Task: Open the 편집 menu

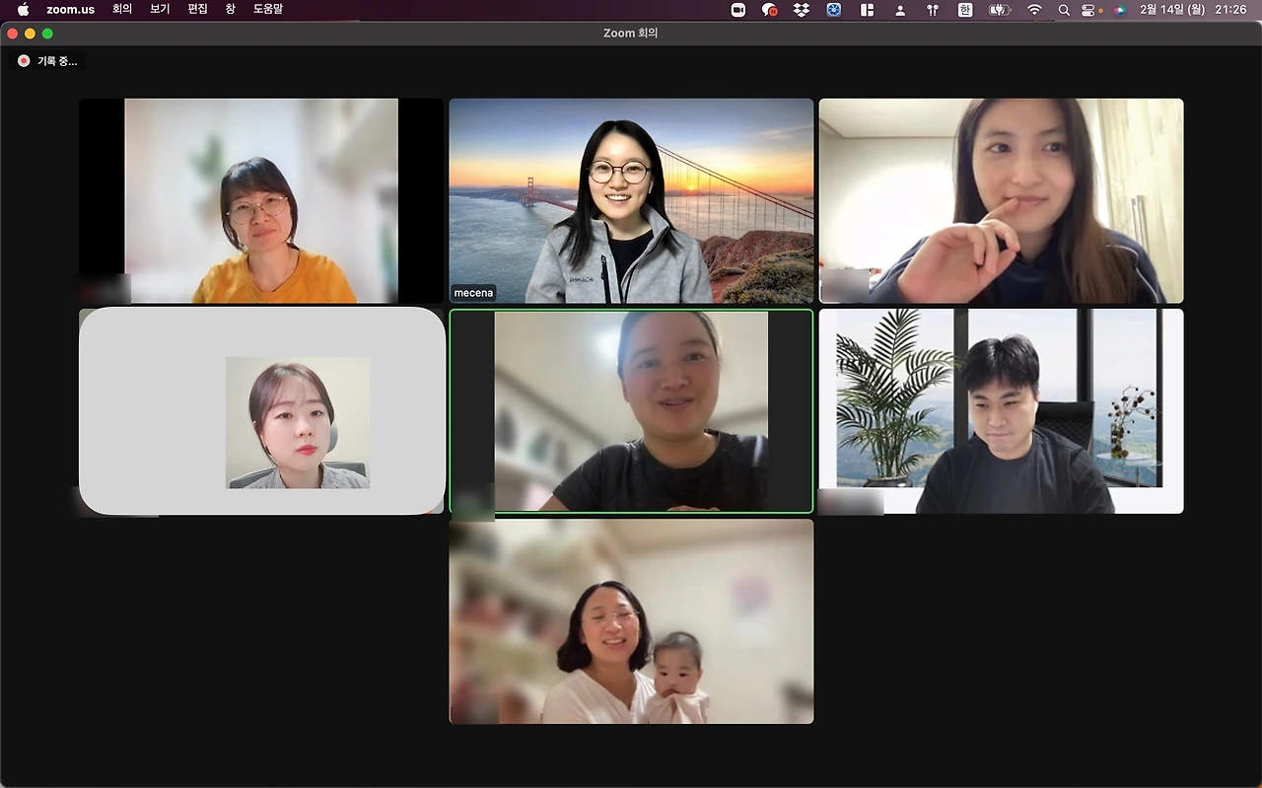Action: 197,10
